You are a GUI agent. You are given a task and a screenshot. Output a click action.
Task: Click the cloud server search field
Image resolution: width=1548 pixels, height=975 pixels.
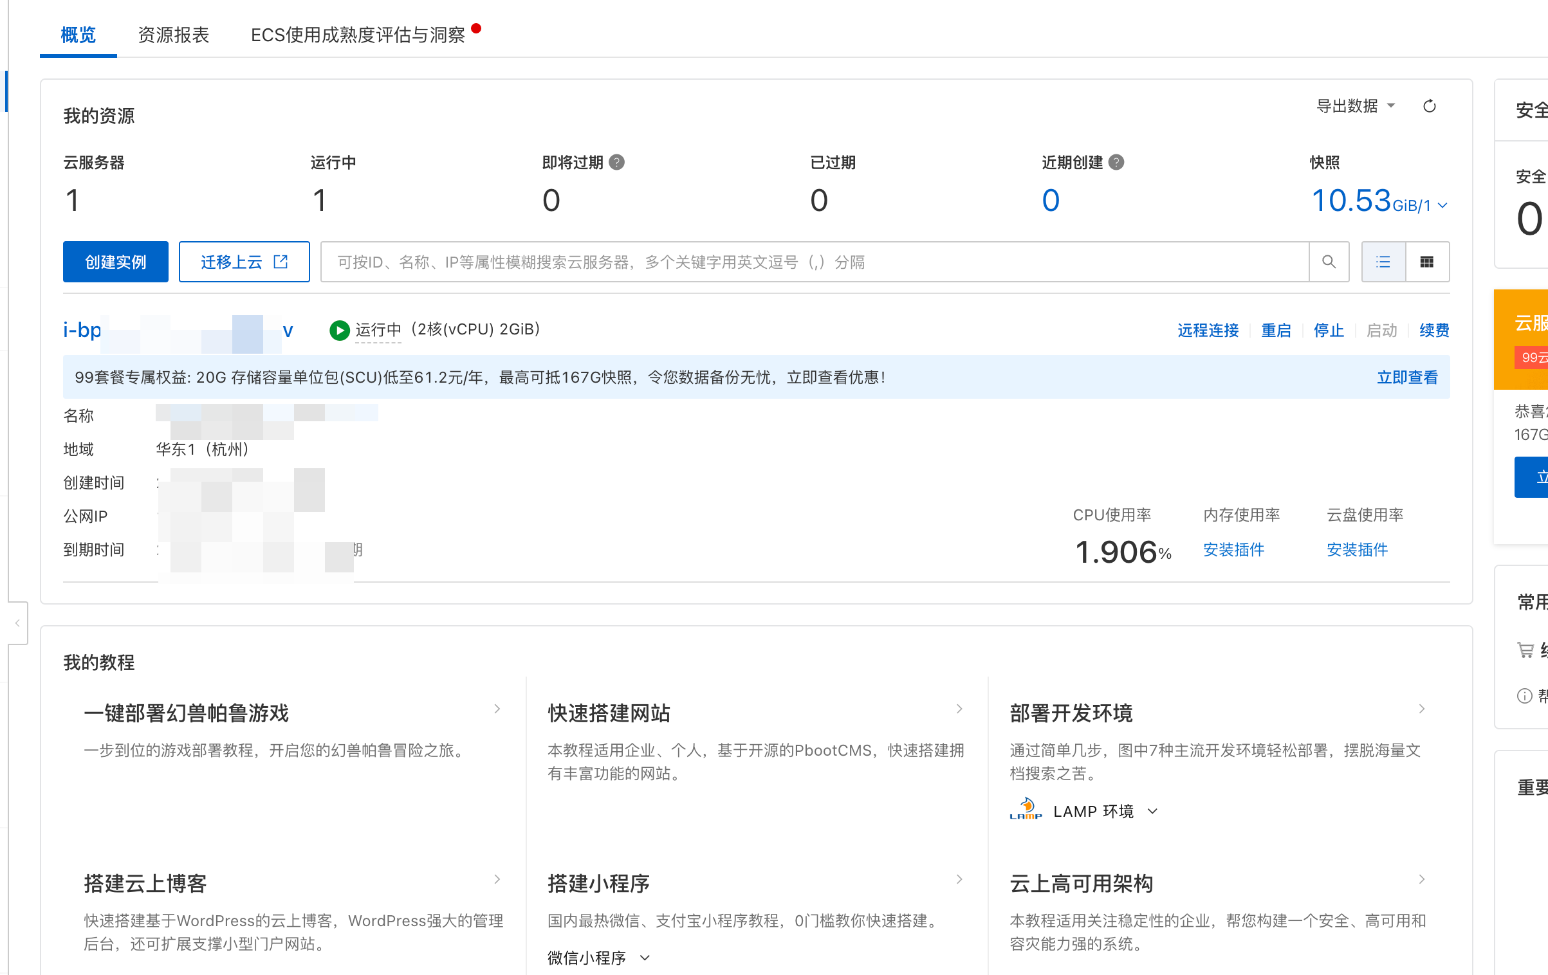[x=814, y=262]
